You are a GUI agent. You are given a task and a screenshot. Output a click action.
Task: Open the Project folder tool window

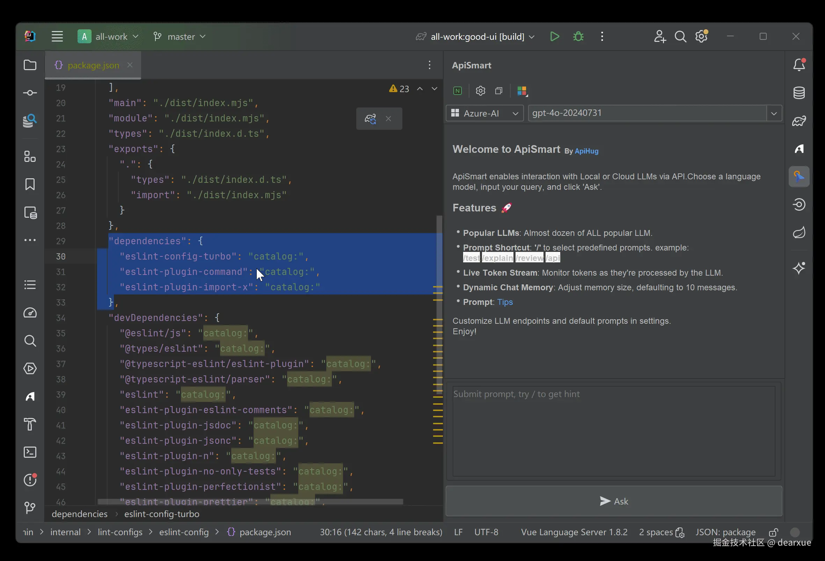[30, 65]
